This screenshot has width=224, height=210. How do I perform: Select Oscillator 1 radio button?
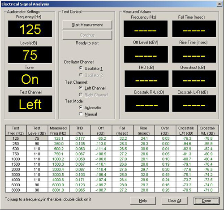pos(91,69)
